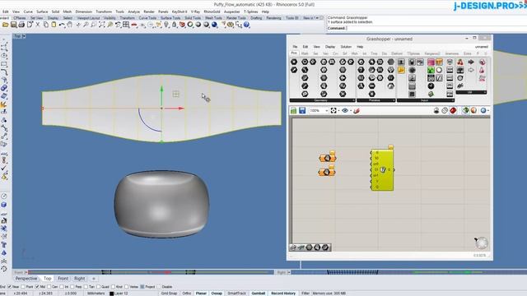Toggle Record History status button
527x296 pixels.
click(x=283, y=293)
